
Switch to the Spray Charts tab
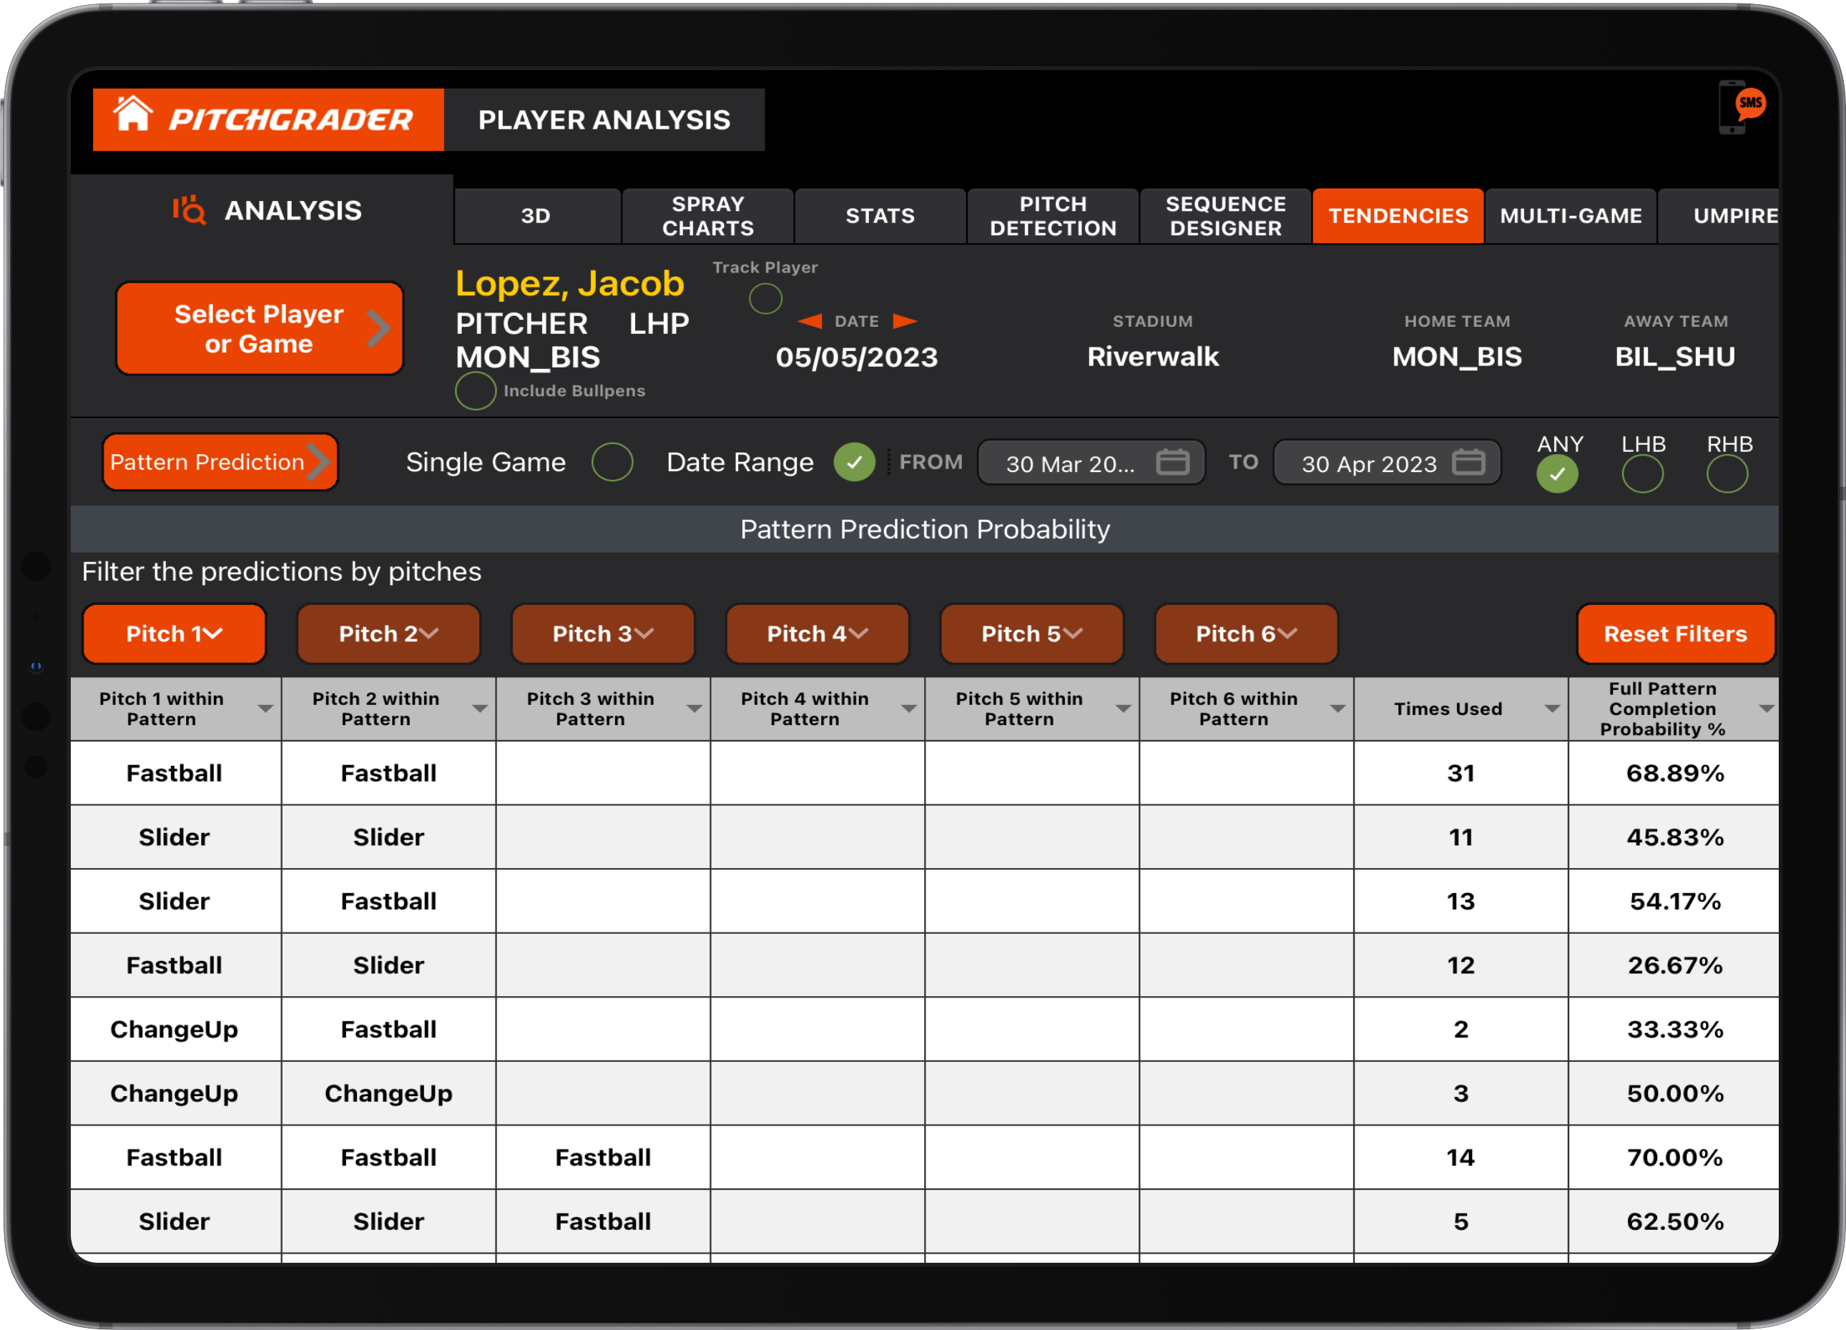click(x=707, y=216)
